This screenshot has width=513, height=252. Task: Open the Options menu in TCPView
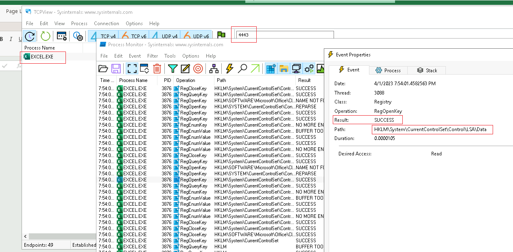tap(134, 24)
